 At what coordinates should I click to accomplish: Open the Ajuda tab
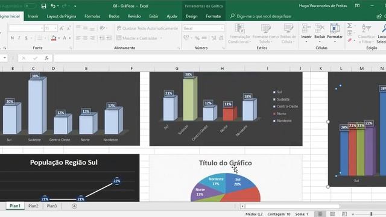point(171,16)
